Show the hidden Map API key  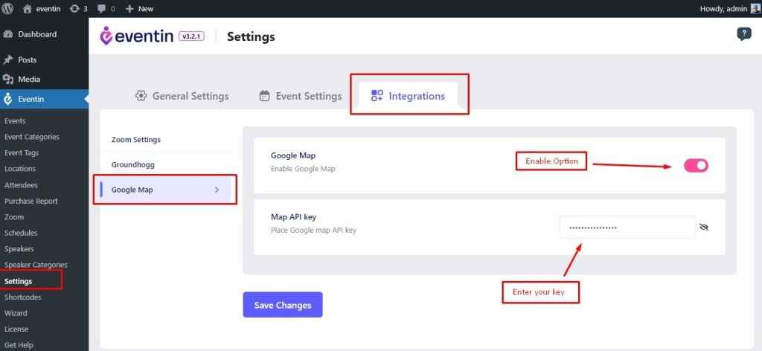704,228
